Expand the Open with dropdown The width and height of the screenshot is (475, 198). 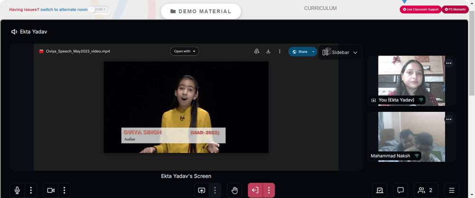184,51
